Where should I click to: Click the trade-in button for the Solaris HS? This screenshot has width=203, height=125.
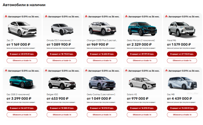(x=142, y=115)
